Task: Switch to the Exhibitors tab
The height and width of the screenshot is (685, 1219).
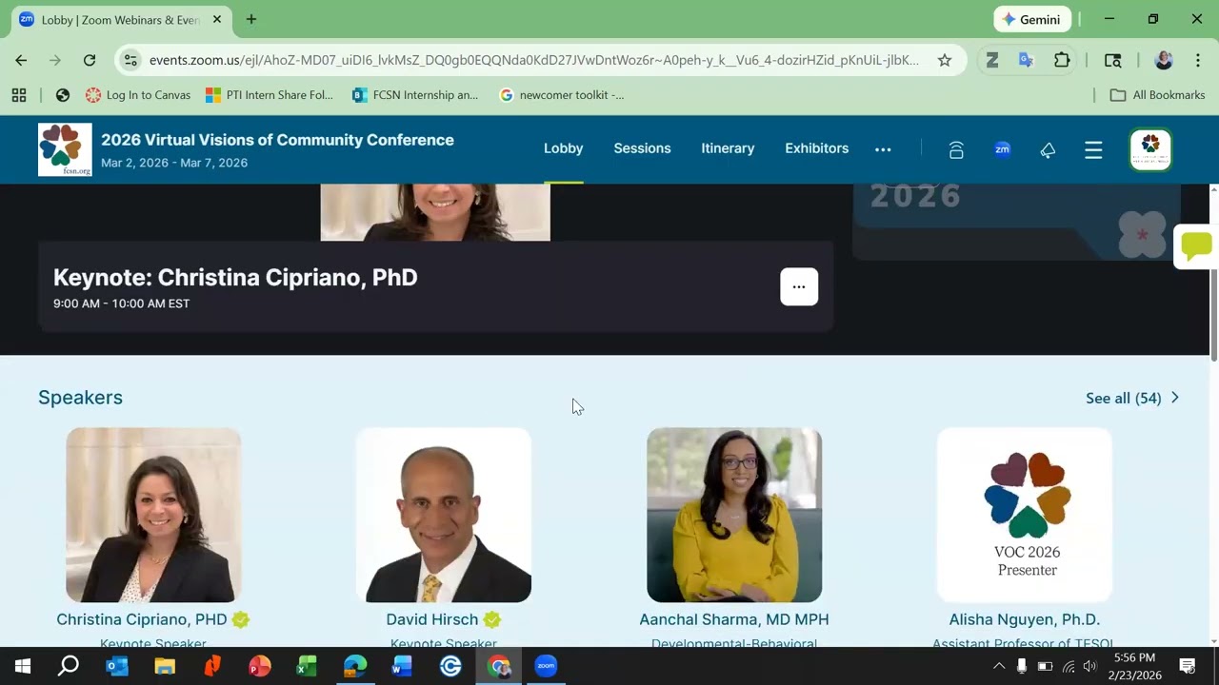Action: point(817,148)
